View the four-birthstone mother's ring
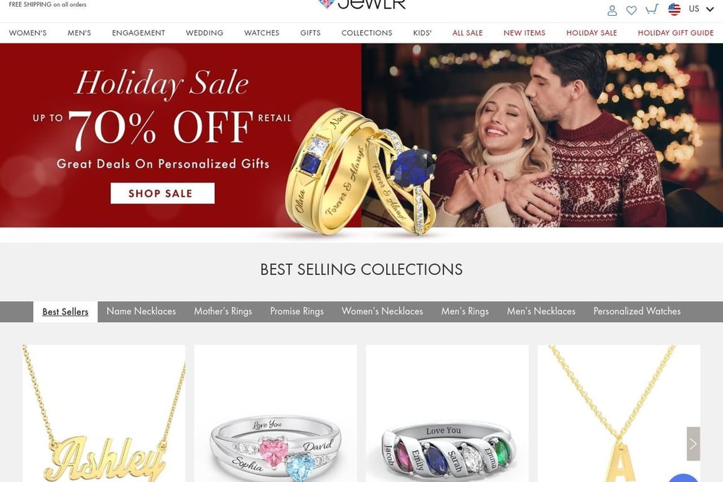Image resolution: width=723 pixels, height=482 pixels. [x=447, y=413]
